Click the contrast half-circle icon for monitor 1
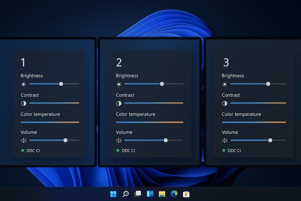Screen dimensions: 301x201 [x=24, y=103]
